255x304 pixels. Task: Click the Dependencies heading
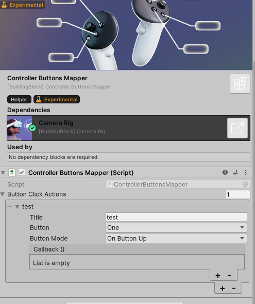(x=29, y=110)
